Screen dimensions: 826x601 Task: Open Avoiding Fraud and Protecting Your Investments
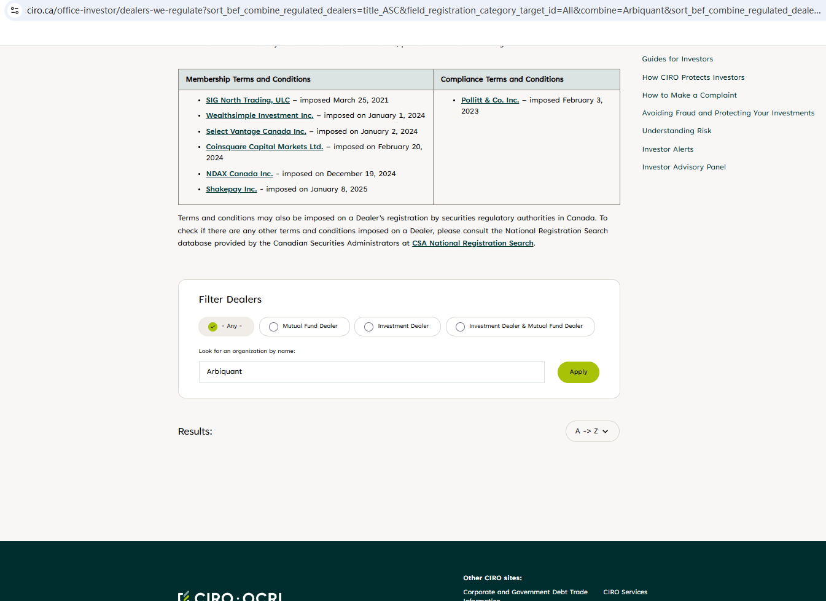tap(728, 113)
